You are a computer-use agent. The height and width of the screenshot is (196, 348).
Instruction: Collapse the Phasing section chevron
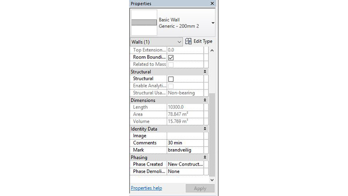205,158
